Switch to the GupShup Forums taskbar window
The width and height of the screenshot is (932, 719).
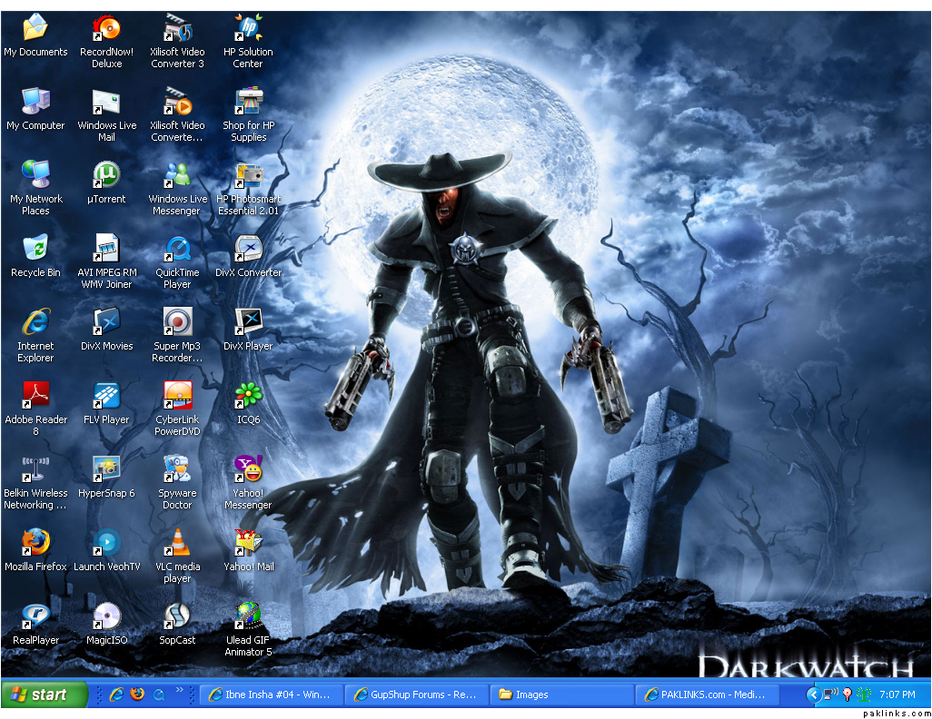click(x=417, y=694)
